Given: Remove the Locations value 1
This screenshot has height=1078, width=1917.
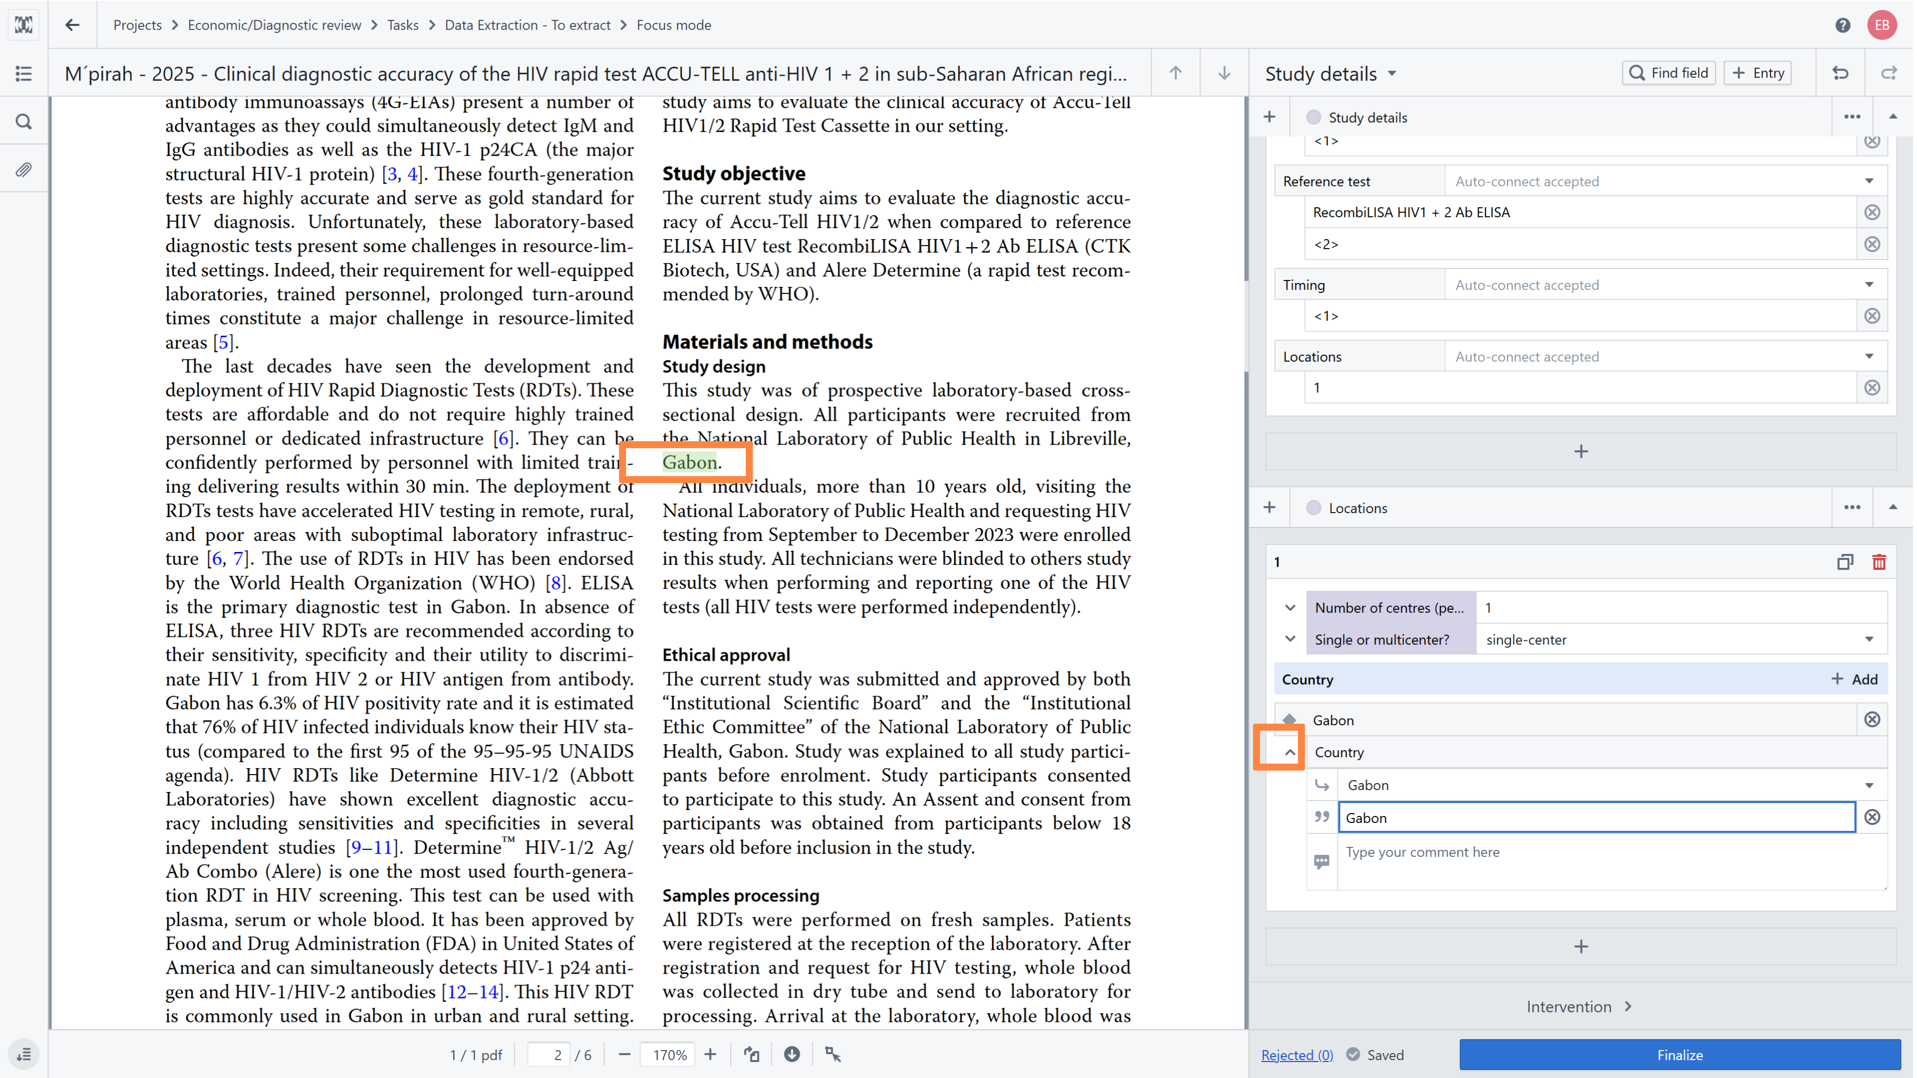Looking at the screenshot, I should pyautogui.click(x=1873, y=388).
